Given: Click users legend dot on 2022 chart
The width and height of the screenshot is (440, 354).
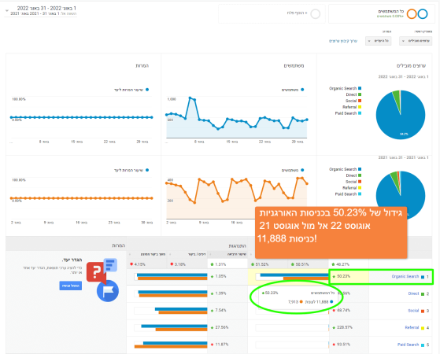Looking at the screenshot, I should 302,90.
